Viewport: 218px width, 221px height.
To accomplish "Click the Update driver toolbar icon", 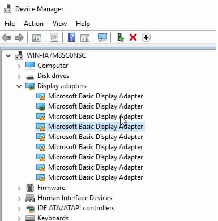I will (120, 37).
